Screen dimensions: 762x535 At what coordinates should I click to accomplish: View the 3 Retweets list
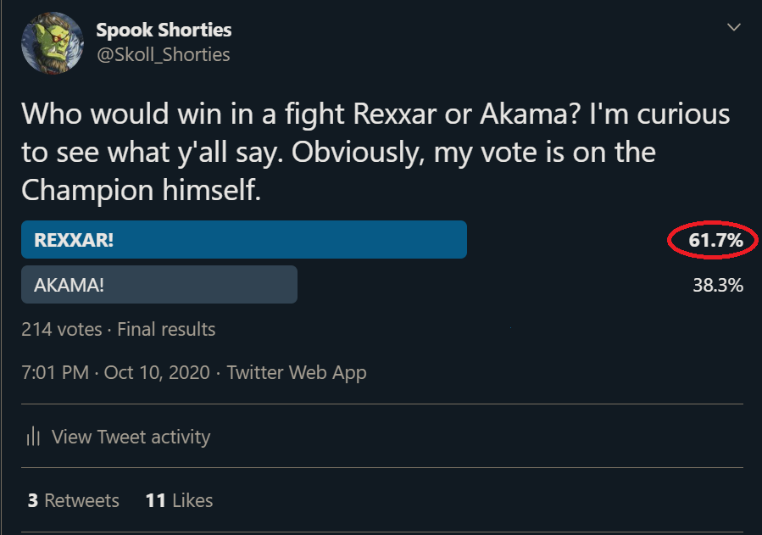pos(73,500)
